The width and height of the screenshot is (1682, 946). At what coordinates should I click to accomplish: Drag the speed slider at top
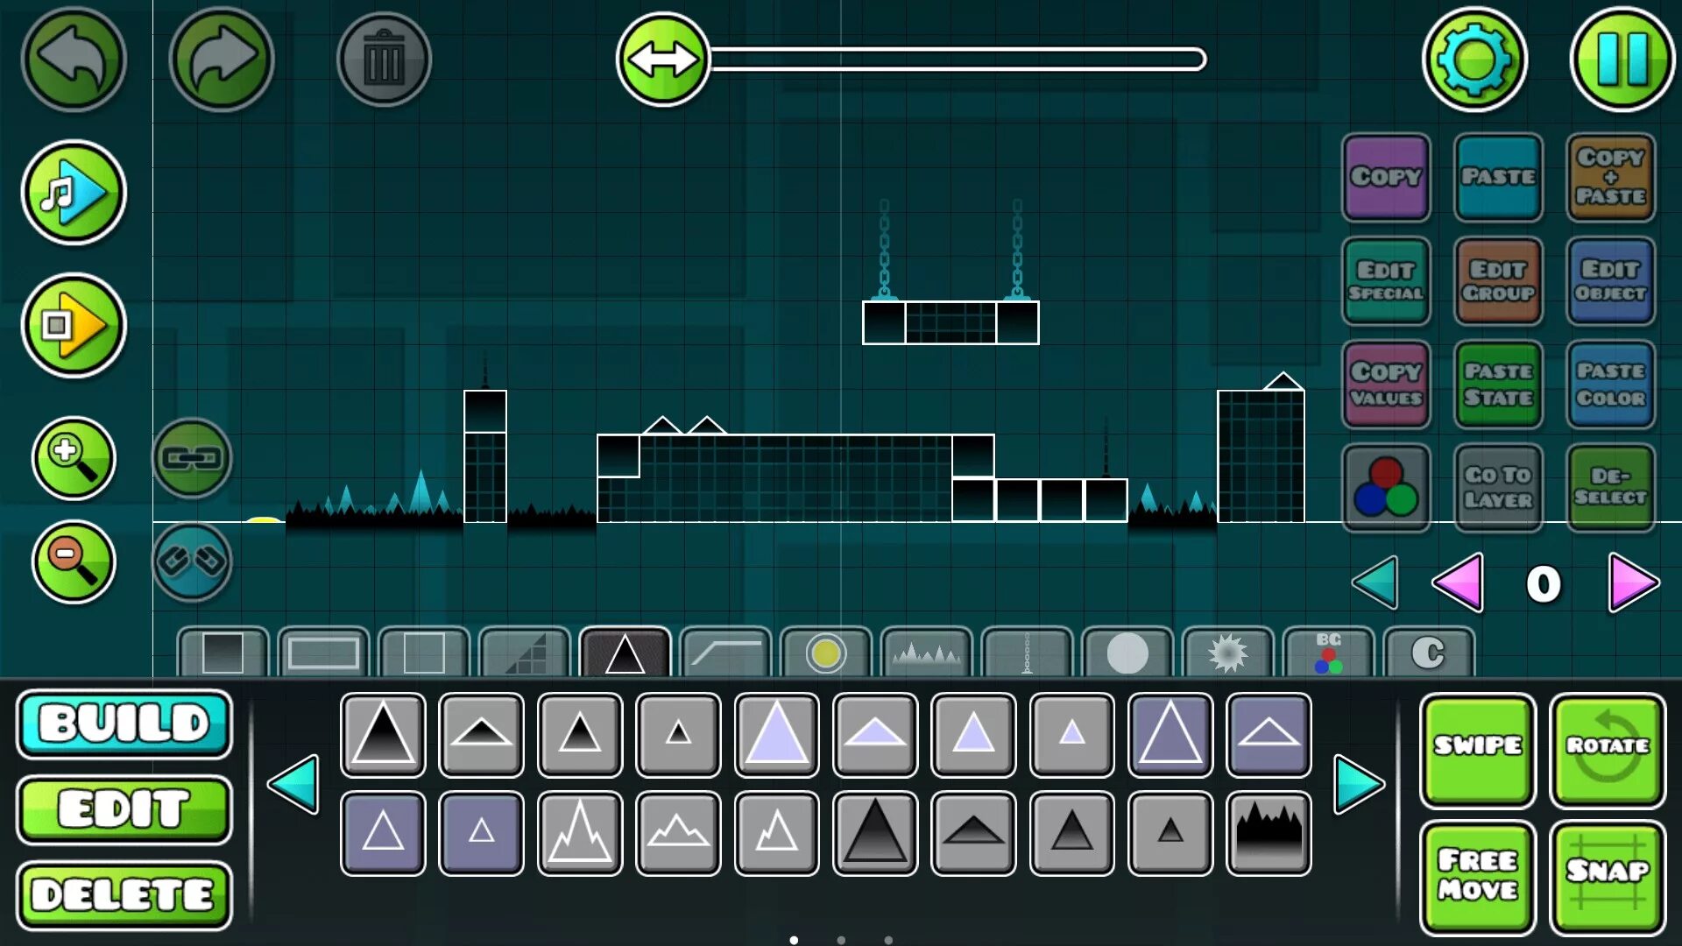[x=664, y=59]
